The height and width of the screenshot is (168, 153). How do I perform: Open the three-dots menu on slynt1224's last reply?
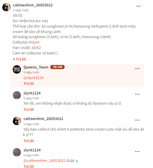point(137,151)
